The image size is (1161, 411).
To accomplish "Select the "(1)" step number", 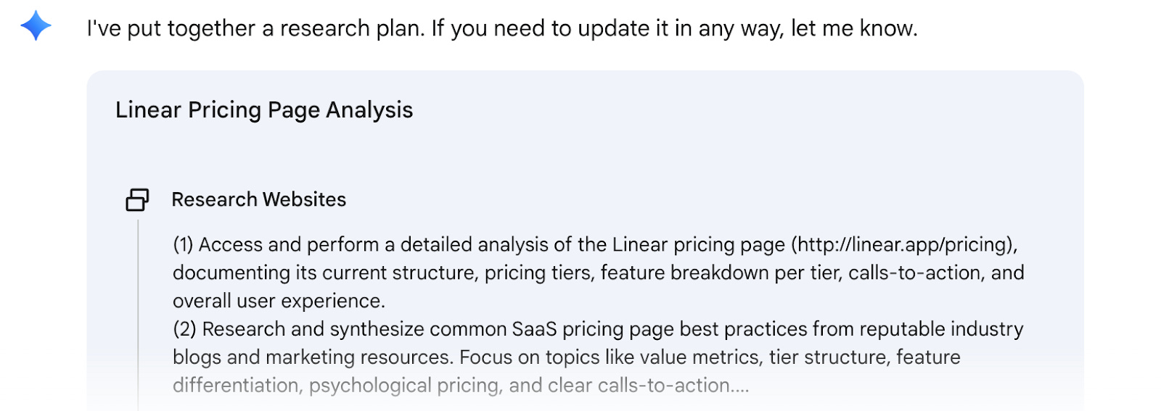I will click(183, 245).
